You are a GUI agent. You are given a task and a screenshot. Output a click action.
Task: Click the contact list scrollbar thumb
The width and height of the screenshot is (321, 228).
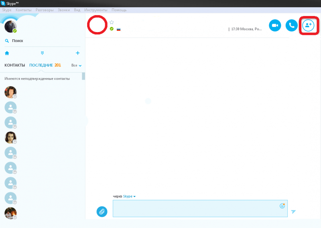click(x=83, y=76)
